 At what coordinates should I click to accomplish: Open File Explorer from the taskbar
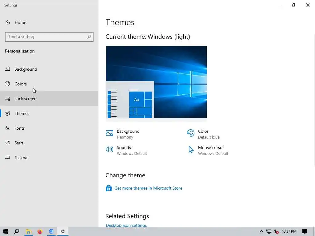click(29, 231)
